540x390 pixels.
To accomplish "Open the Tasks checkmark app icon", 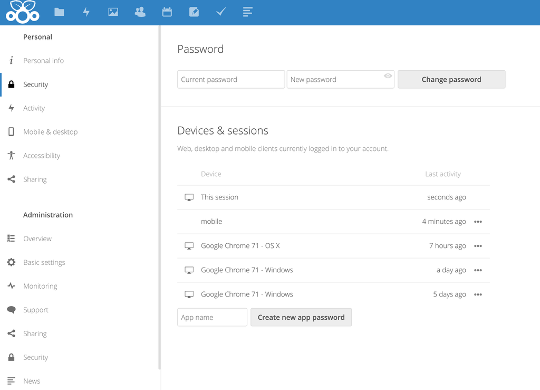I will point(220,12).
